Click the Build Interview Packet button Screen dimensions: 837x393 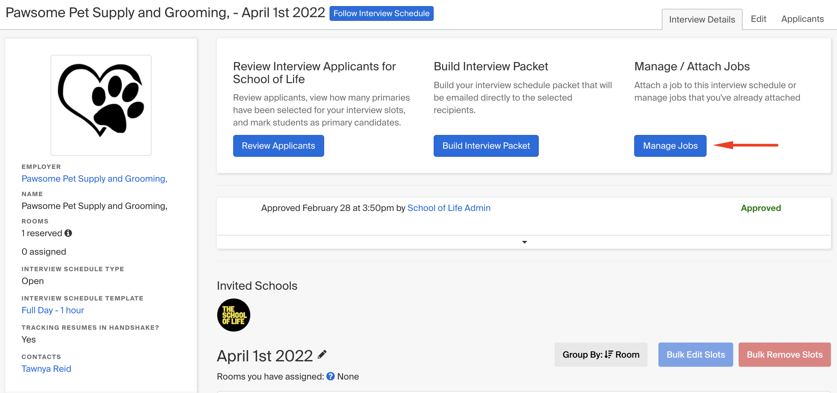(x=486, y=146)
